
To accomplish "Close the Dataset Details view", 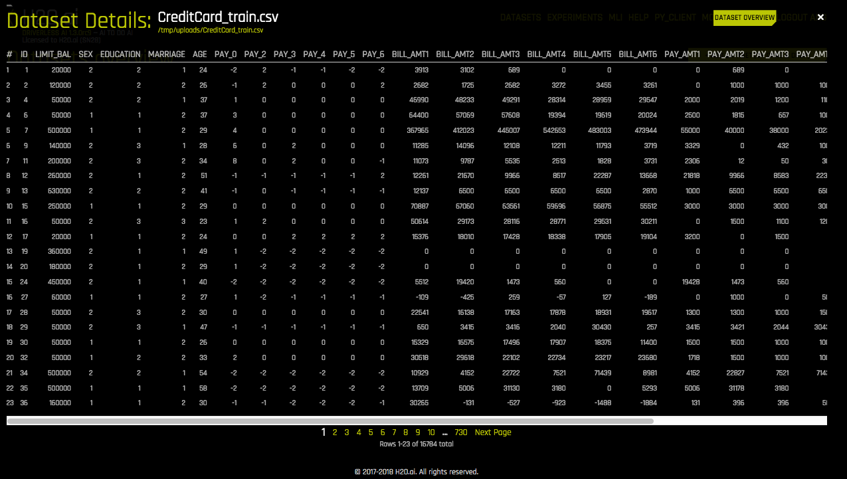I will coord(819,17).
